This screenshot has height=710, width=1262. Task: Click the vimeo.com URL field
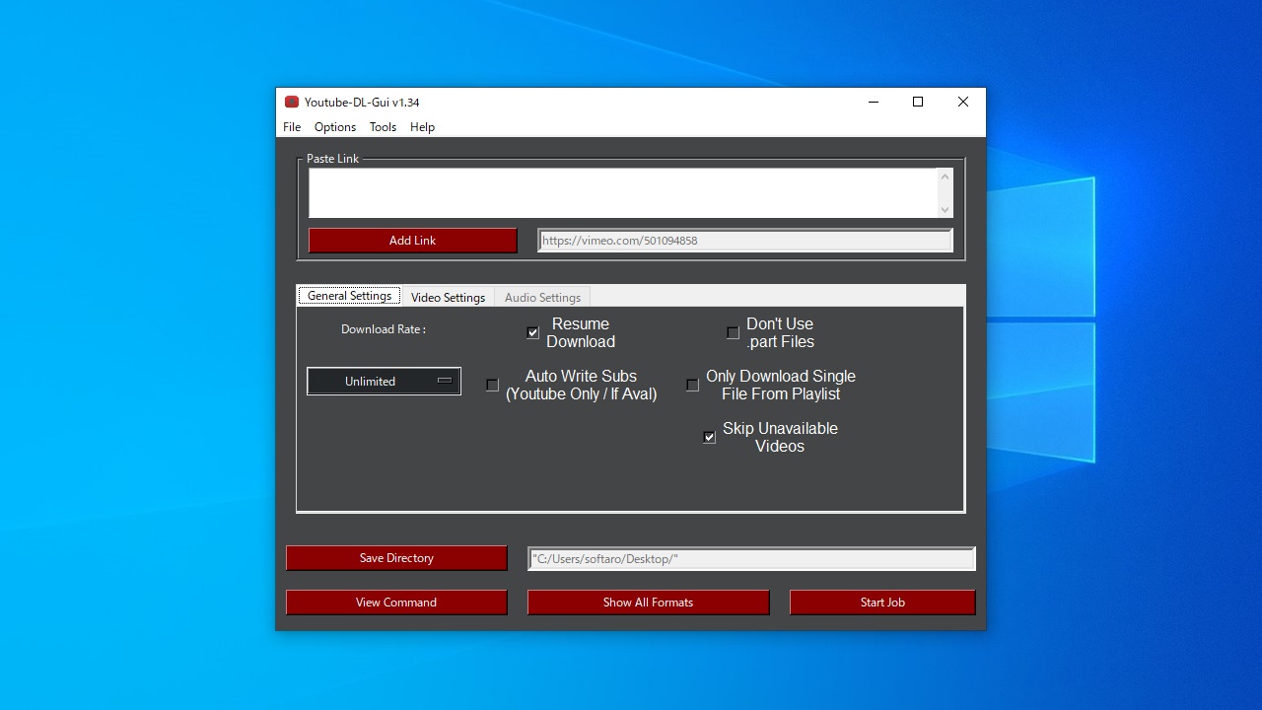(745, 241)
